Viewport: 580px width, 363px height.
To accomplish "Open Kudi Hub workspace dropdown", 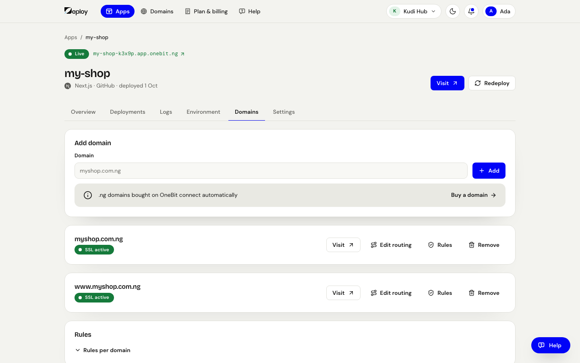I will point(414,11).
